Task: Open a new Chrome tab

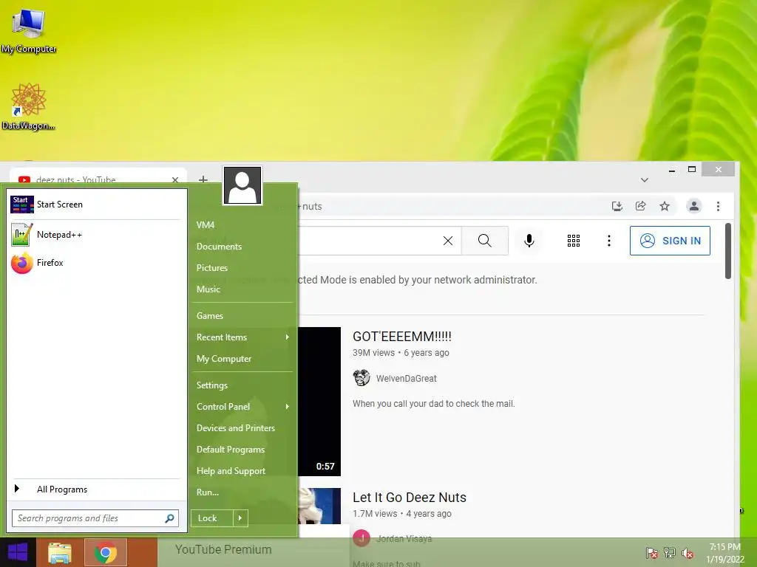Action: coord(203,179)
